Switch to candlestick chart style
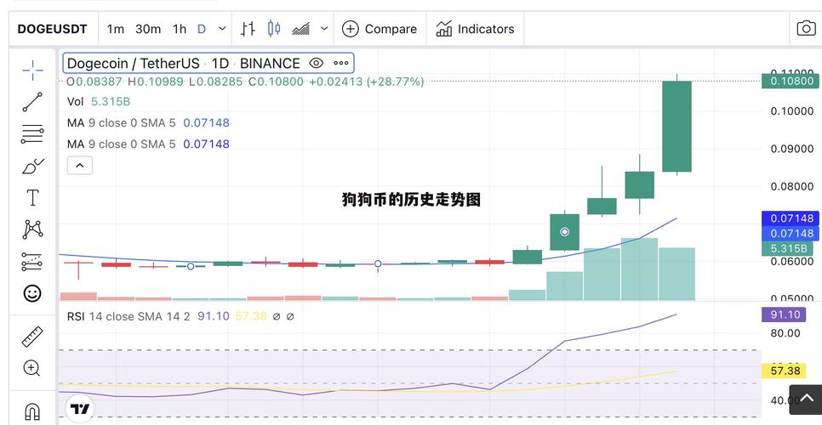 tap(274, 29)
